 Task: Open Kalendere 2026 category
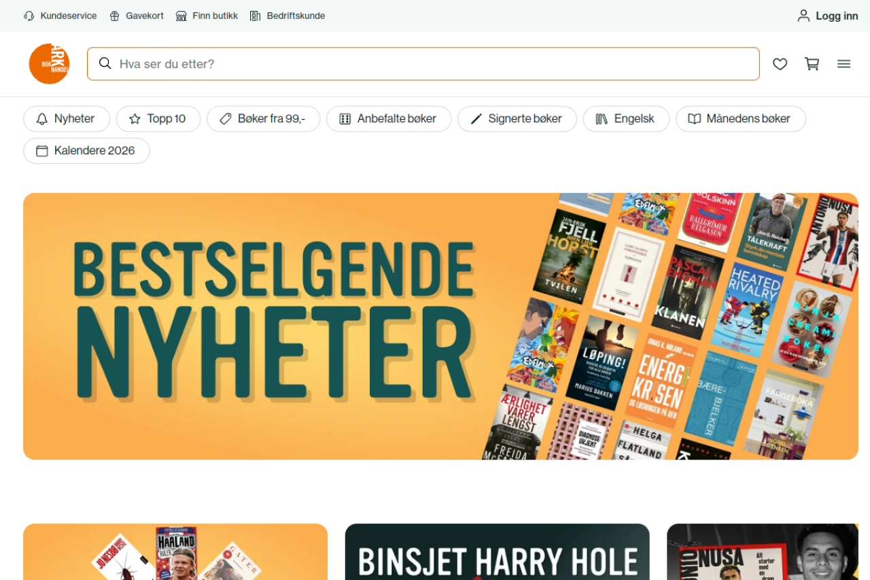[x=86, y=151]
